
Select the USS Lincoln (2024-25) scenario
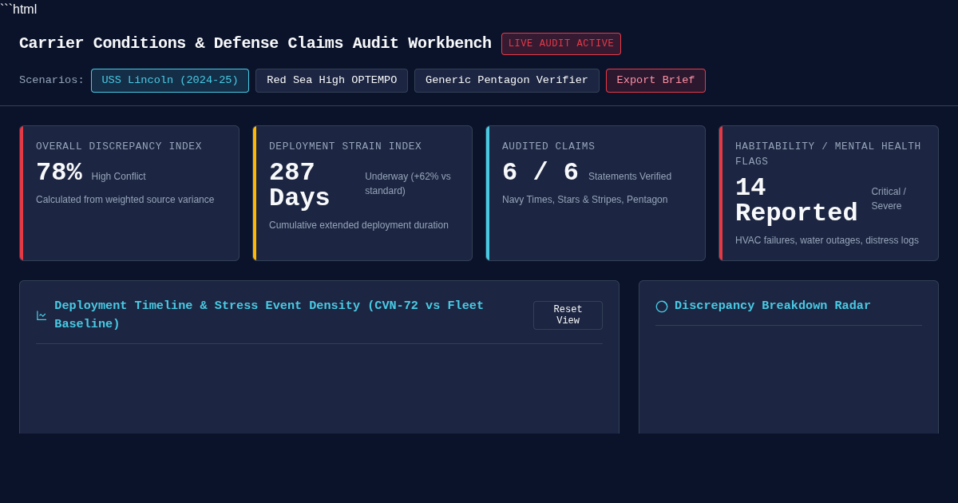point(170,81)
